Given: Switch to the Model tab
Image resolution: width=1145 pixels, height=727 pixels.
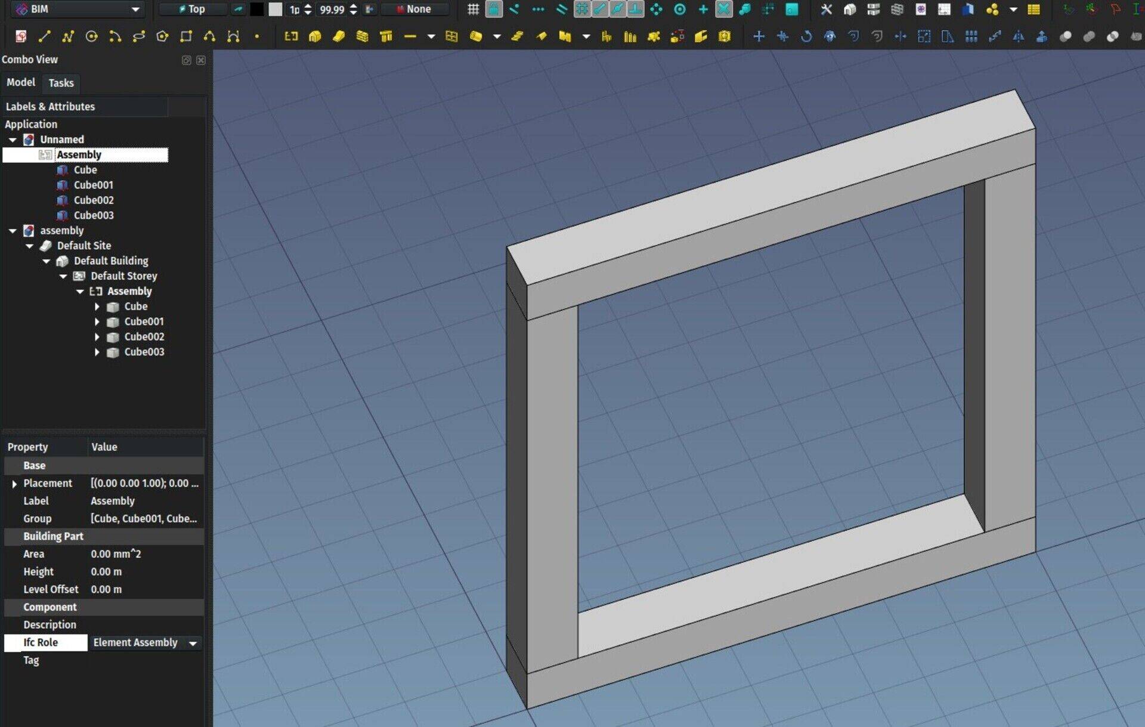Looking at the screenshot, I should click(21, 82).
